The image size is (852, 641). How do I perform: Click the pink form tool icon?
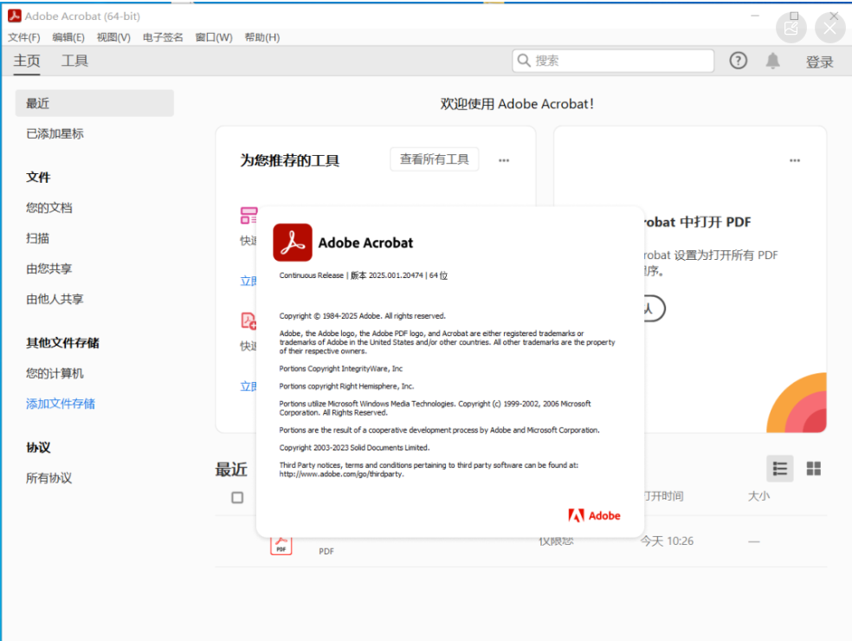click(248, 216)
